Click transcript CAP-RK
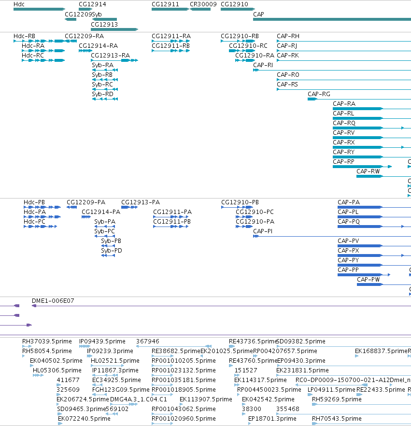 click(344, 60)
